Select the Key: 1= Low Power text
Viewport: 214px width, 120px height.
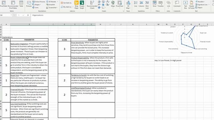coord(168,60)
